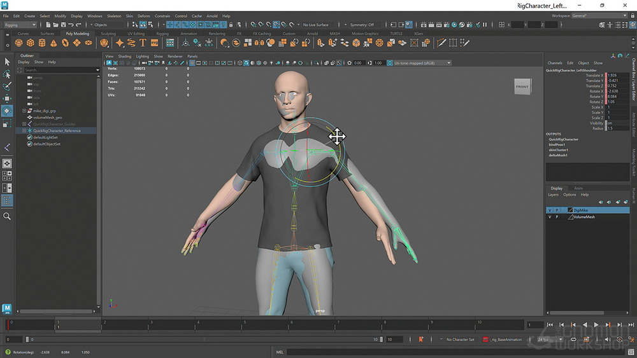637x358 pixels.
Task: Click the polygon sphere shelf icon
Action: coord(19,43)
